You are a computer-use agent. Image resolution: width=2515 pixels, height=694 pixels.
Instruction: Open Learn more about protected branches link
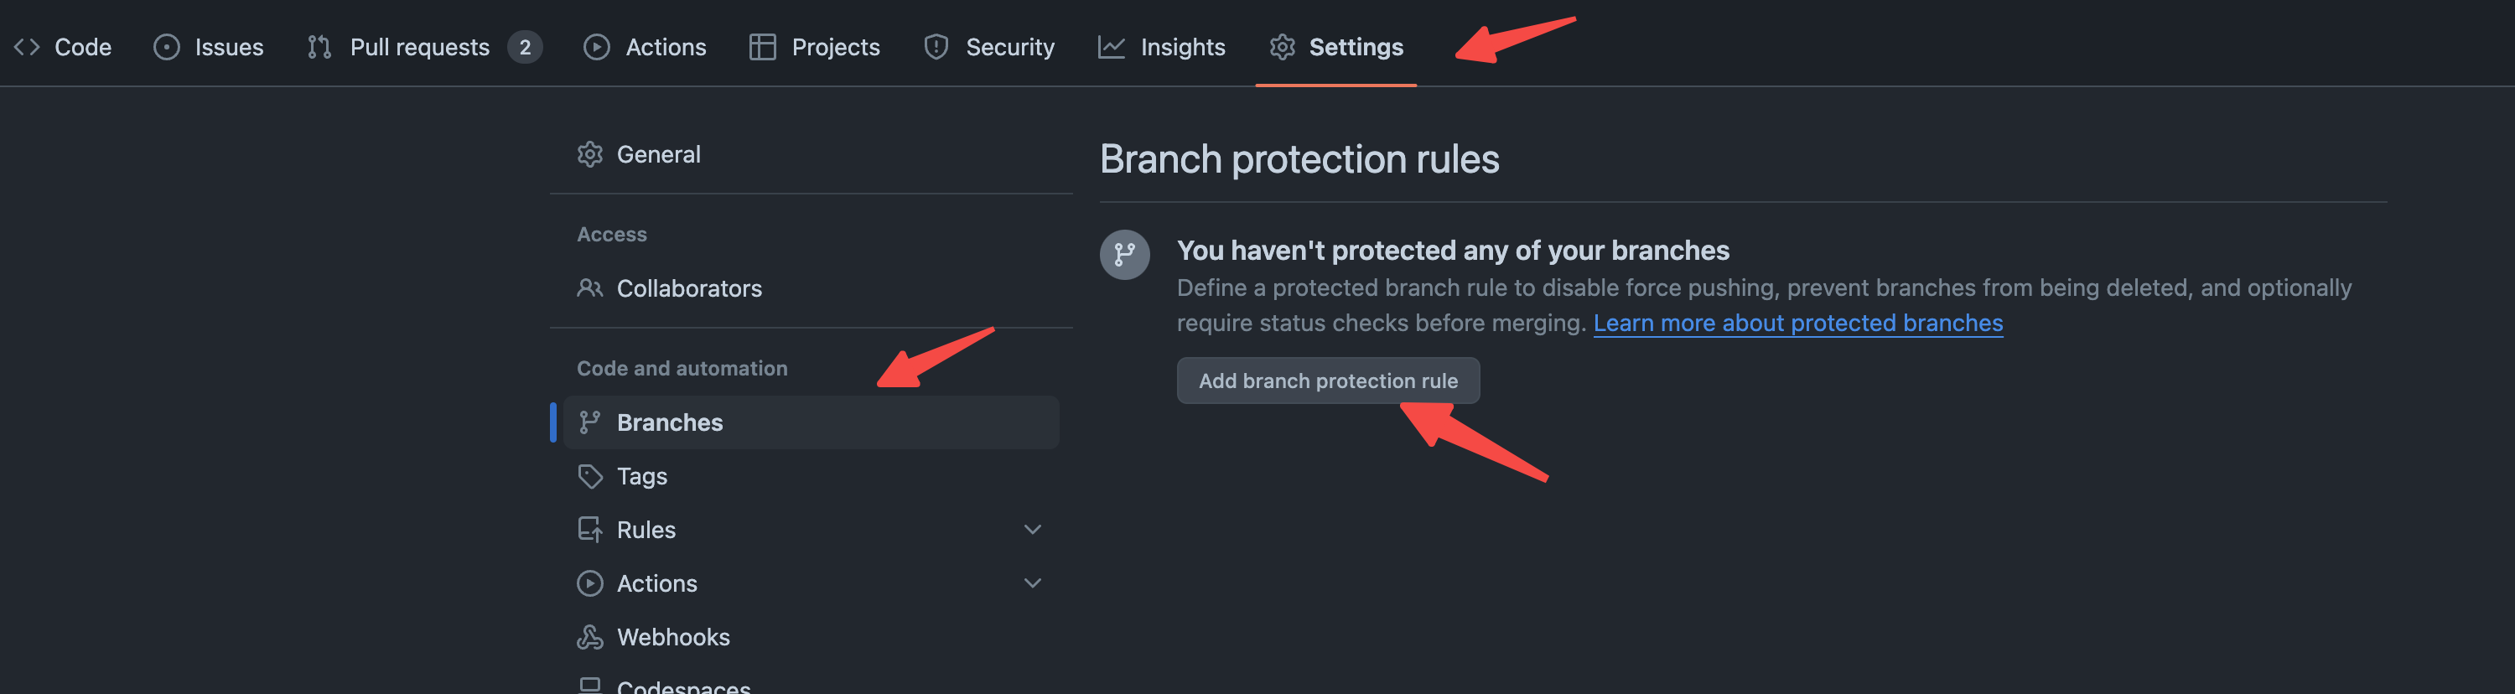point(1797,323)
